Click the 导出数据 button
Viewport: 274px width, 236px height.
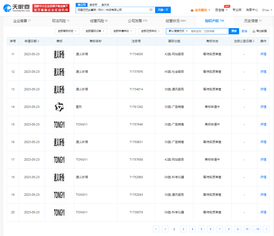(x=259, y=31)
